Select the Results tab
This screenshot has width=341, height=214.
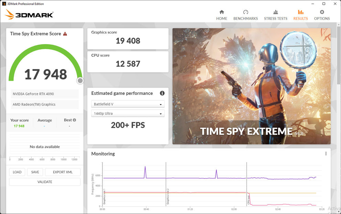300,15
